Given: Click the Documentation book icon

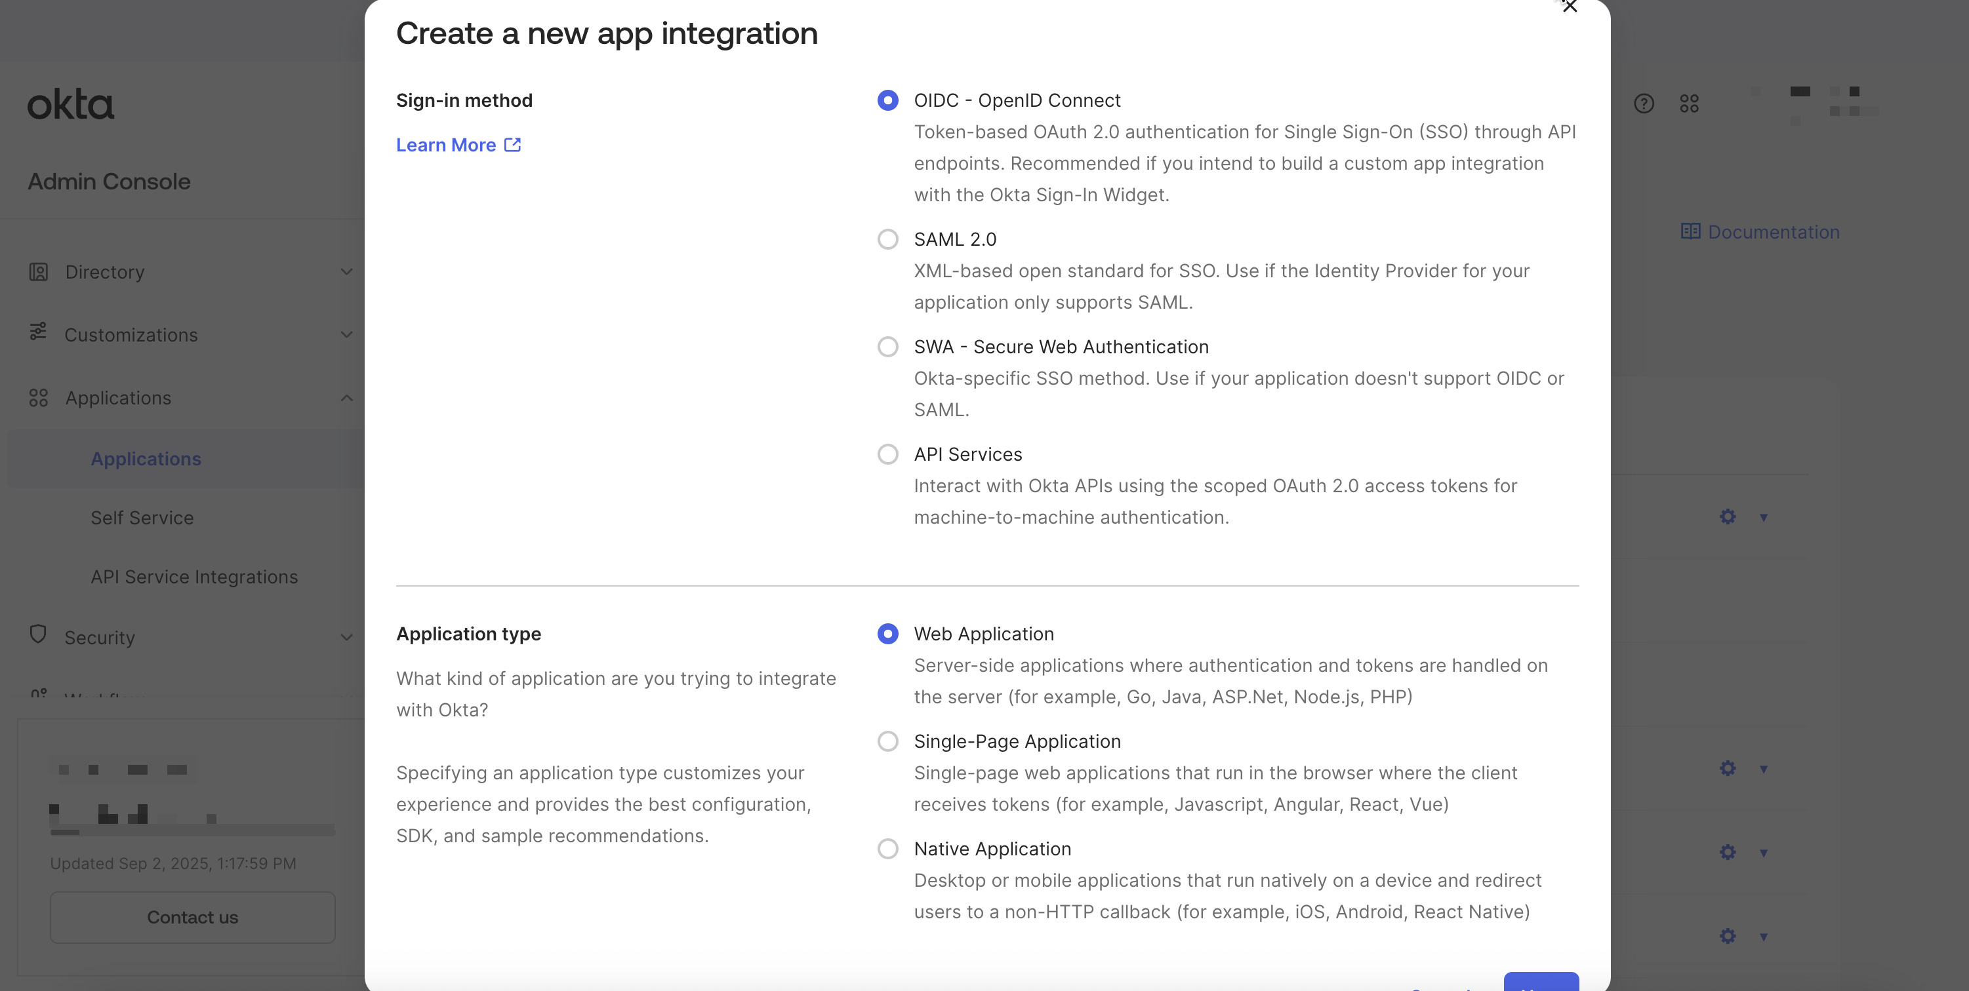Looking at the screenshot, I should point(1690,231).
